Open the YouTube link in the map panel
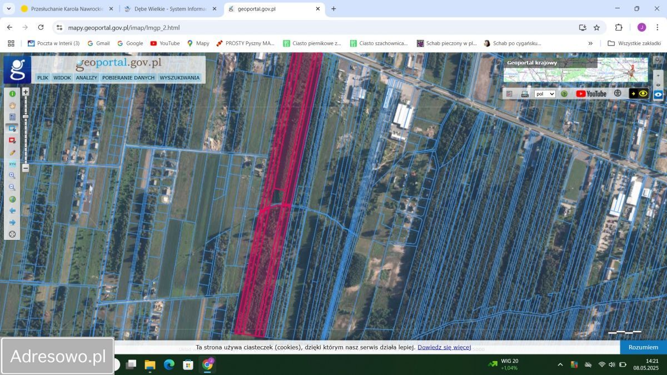 (x=591, y=94)
